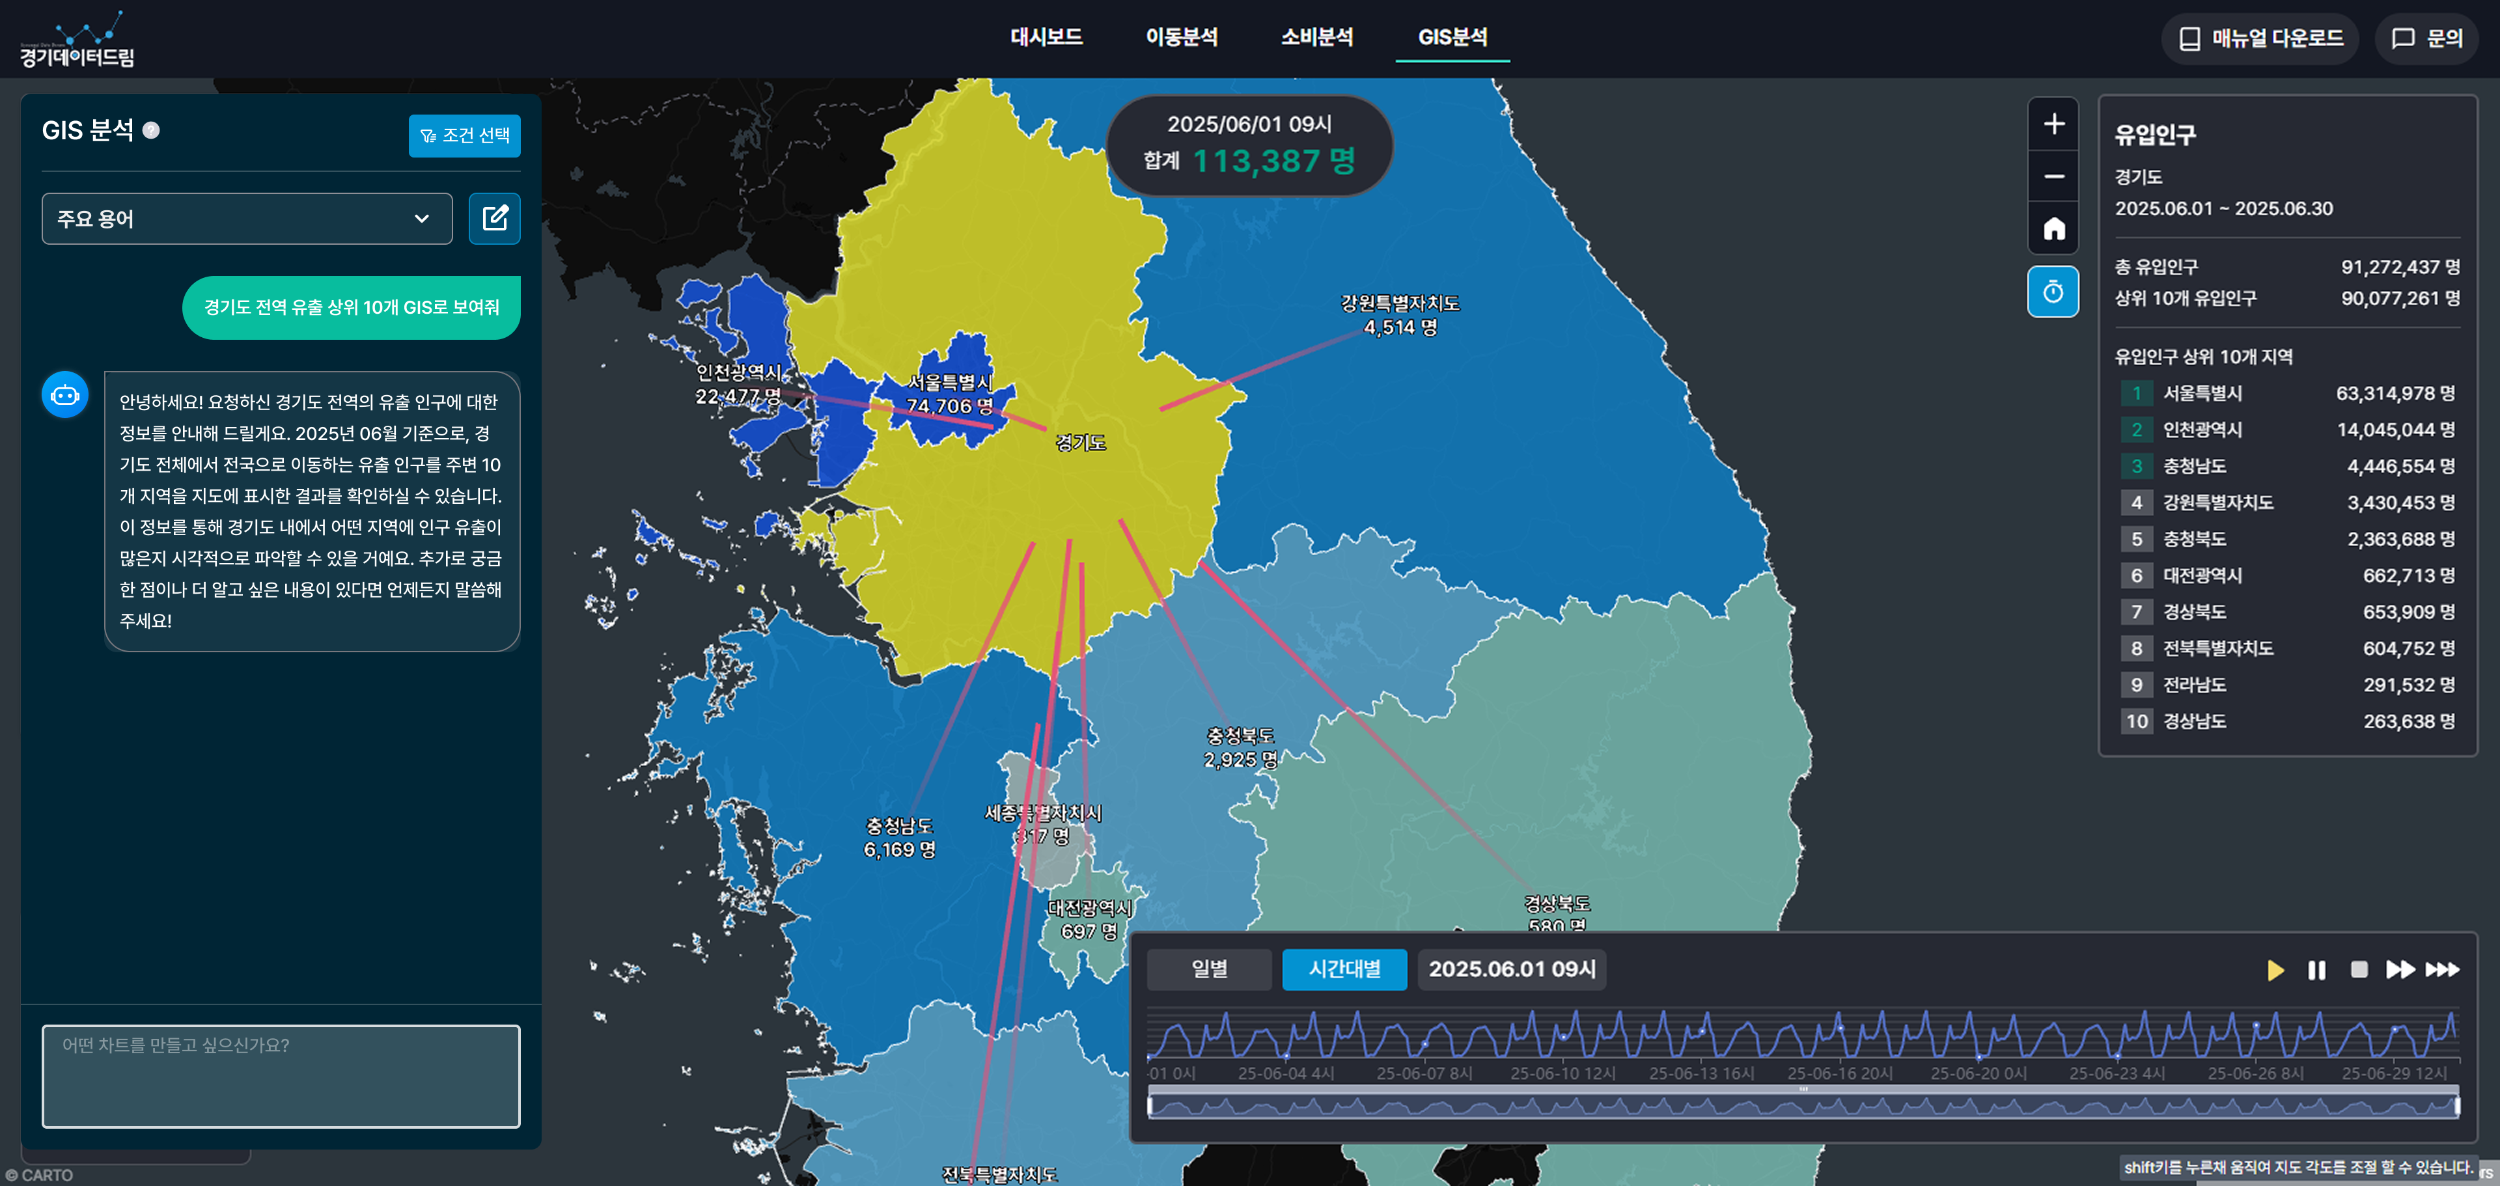Open the 주요 용어 dropdown
2500x1186 pixels.
coord(247,218)
